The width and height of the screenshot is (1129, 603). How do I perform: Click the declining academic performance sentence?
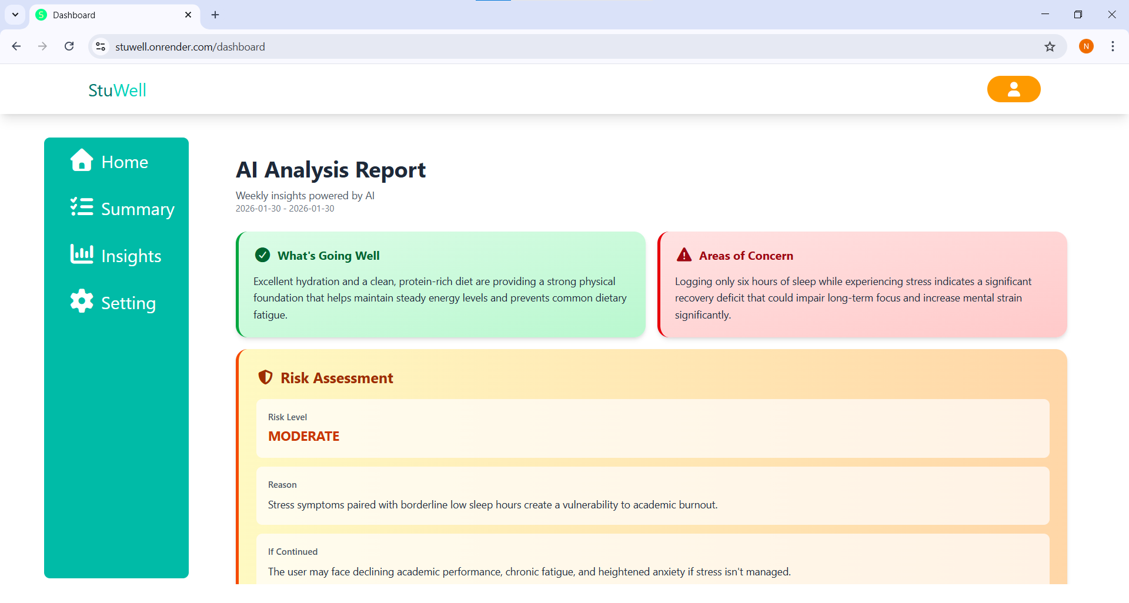pos(529,572)
